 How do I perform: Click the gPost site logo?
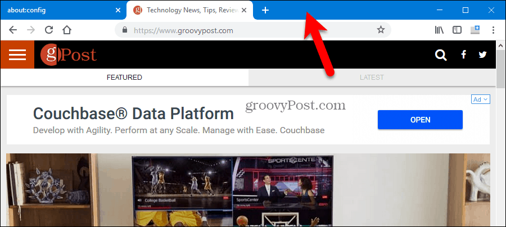[69, 55]
